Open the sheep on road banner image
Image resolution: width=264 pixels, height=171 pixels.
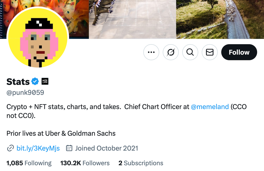coord(220,19)
